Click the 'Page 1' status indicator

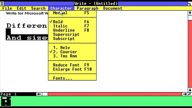8,94
